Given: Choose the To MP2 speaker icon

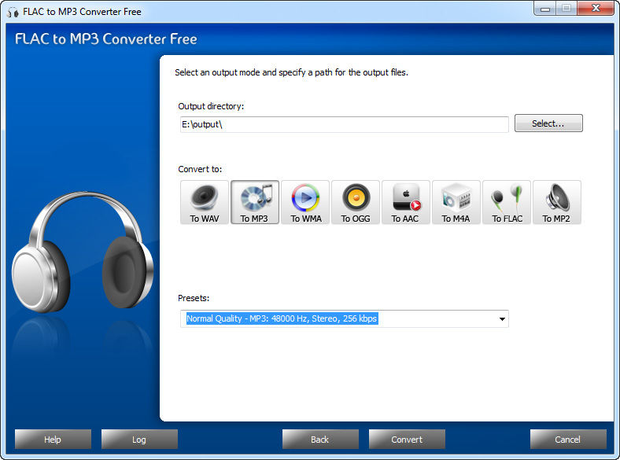Looking at the screenshot, I should 557,202.
